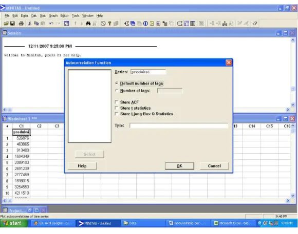Image resolution: width=298 pixels, height=234 pixels.
Task: Enable Store t statistics checkbox
Action: tap(117, 108)
